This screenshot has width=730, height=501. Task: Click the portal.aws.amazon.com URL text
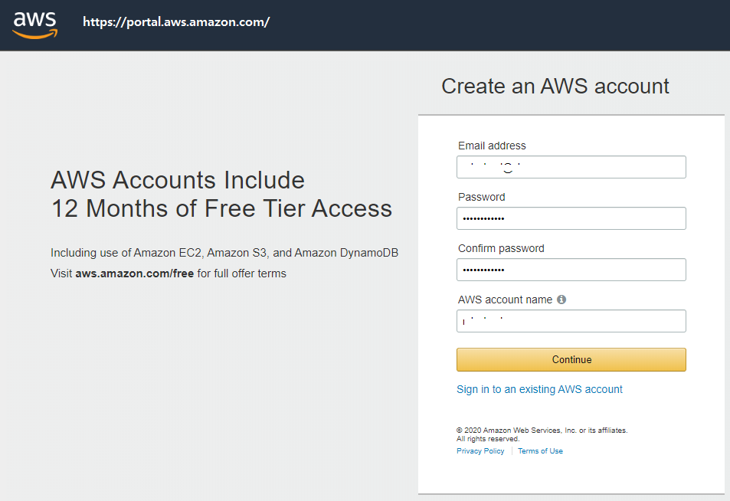click(176, 22)
